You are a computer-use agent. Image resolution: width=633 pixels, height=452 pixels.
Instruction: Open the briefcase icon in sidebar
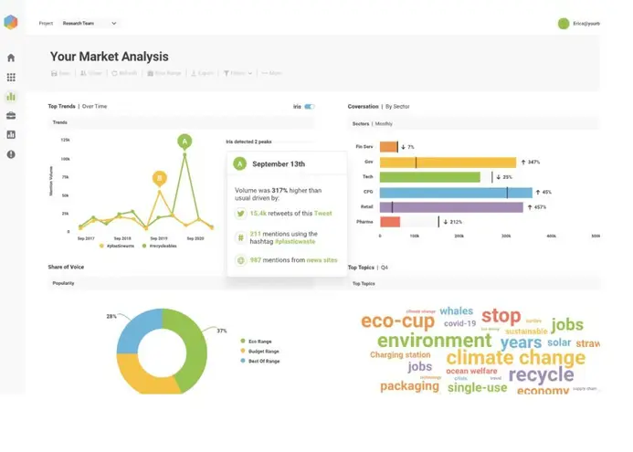click(11, 116)
